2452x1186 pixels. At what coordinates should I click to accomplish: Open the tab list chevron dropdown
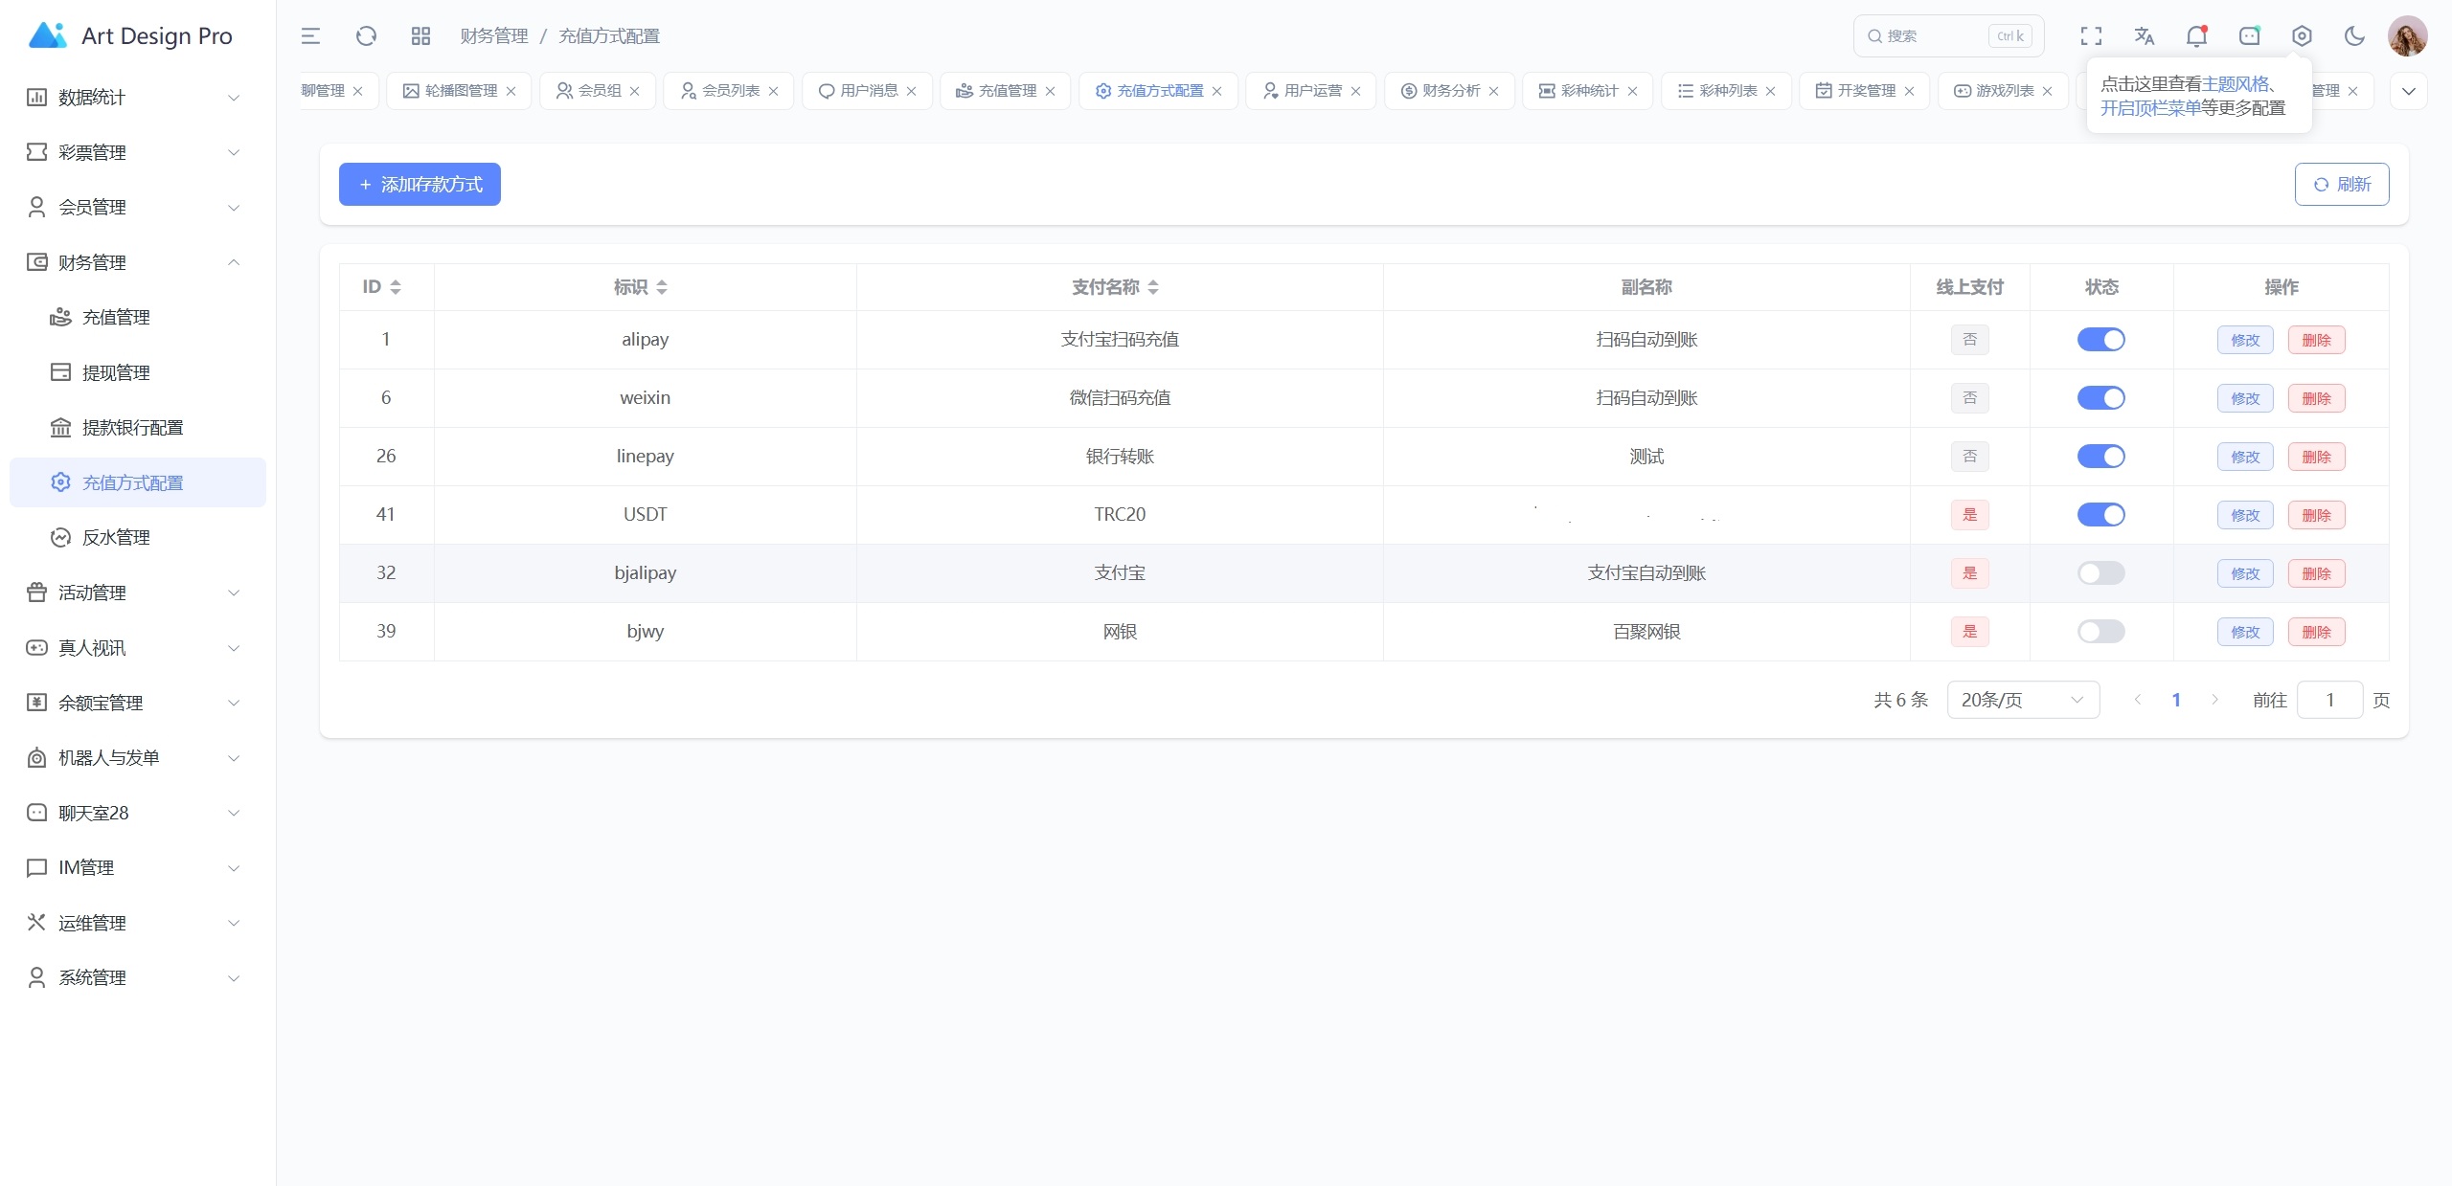(2408, 91)
